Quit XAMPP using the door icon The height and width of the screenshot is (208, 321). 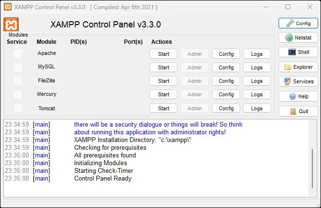point(293,111)
